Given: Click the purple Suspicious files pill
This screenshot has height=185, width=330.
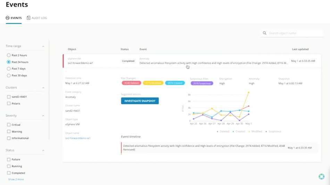Looking at the screenshot, I should (202, 83).
